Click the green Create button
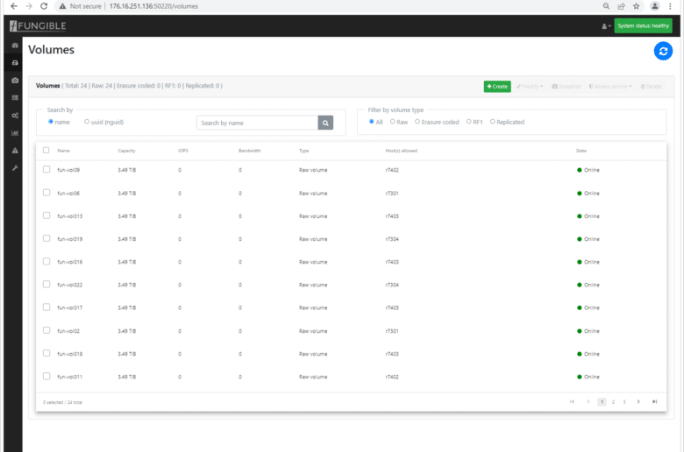This screenshot has height=452, width=684. tap(497, 87)
